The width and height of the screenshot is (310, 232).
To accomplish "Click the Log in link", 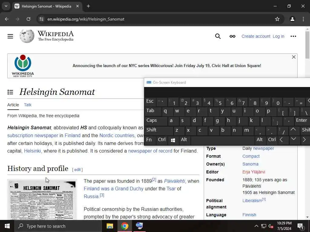I will coord(279,36).
